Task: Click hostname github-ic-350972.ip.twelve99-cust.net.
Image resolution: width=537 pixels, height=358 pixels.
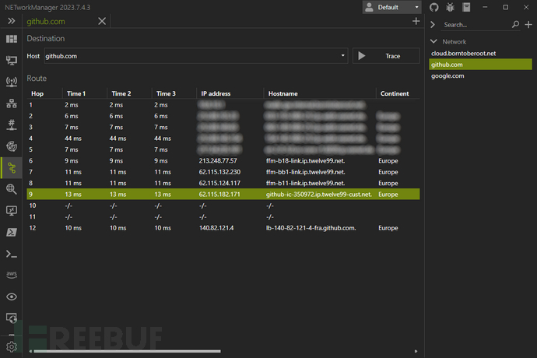Action: pos(319,195)
